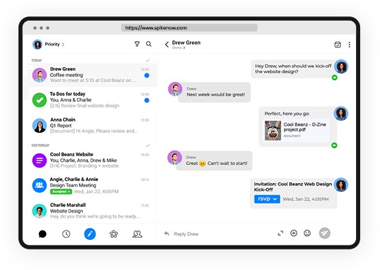Open the Cool Beanz D-Zine project pdf thumbnail
Viewport: 380px width, 270px height.
tap(273, 130)
